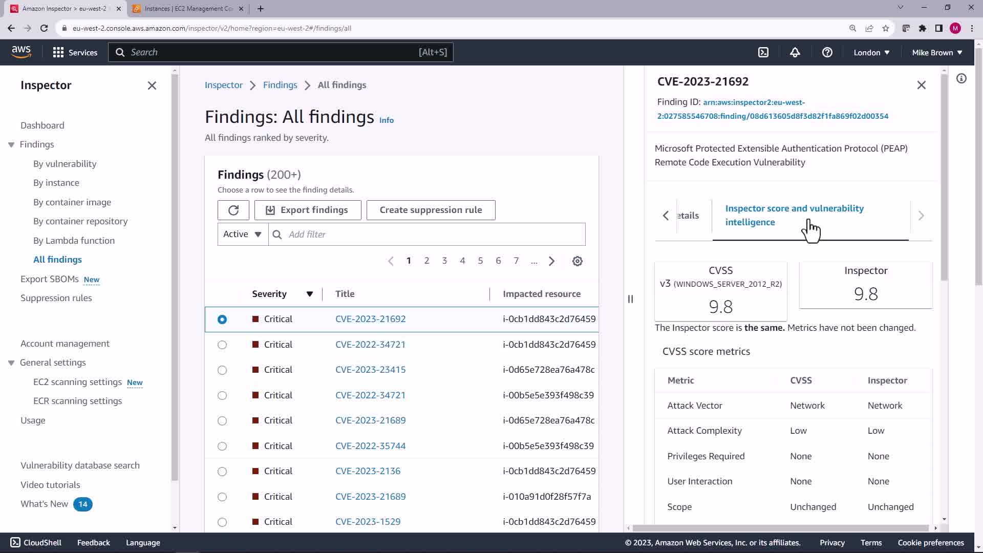Click the panel resize handle
This screenshot has height=553, width=983.
pyautogui.click(x=630, y=299)
